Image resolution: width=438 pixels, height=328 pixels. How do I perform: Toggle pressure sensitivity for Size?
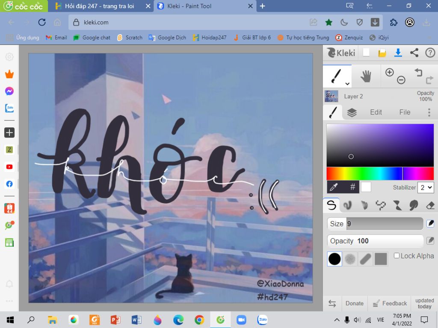[x=430, y=223]
